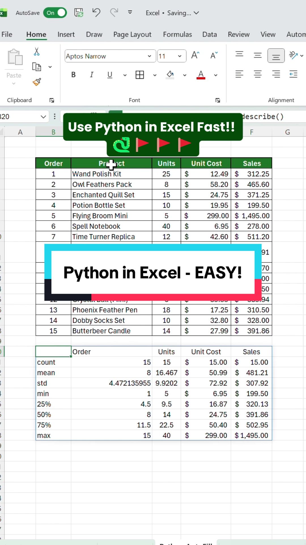Open the font size 11 dropdown
The width and height of the screenshot is (306, 545).
(x=180, y=56)
